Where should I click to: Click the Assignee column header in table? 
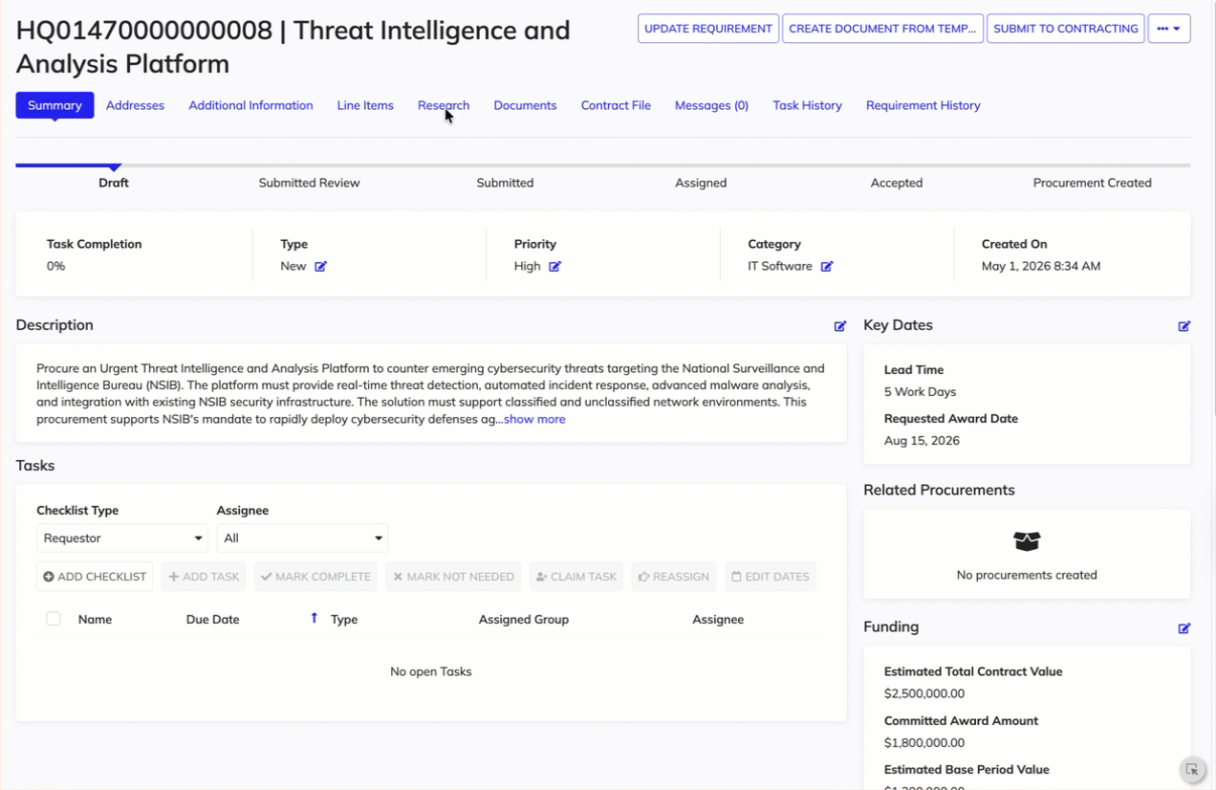pyautogui.click(x=718, y=620)
